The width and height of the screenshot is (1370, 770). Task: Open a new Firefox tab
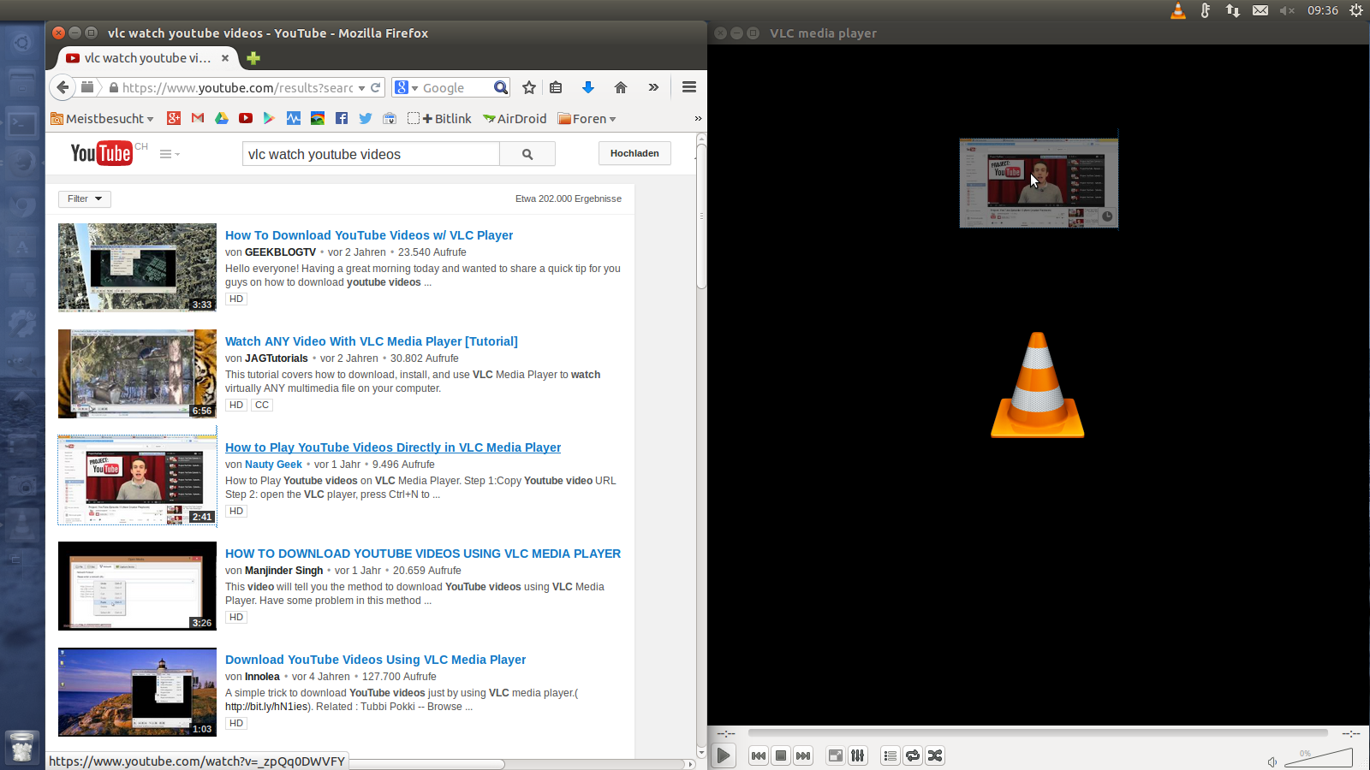click(x=253, y=58)
